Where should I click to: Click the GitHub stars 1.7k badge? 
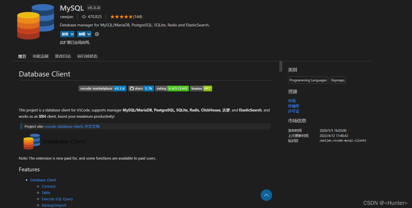coord(141,89)
